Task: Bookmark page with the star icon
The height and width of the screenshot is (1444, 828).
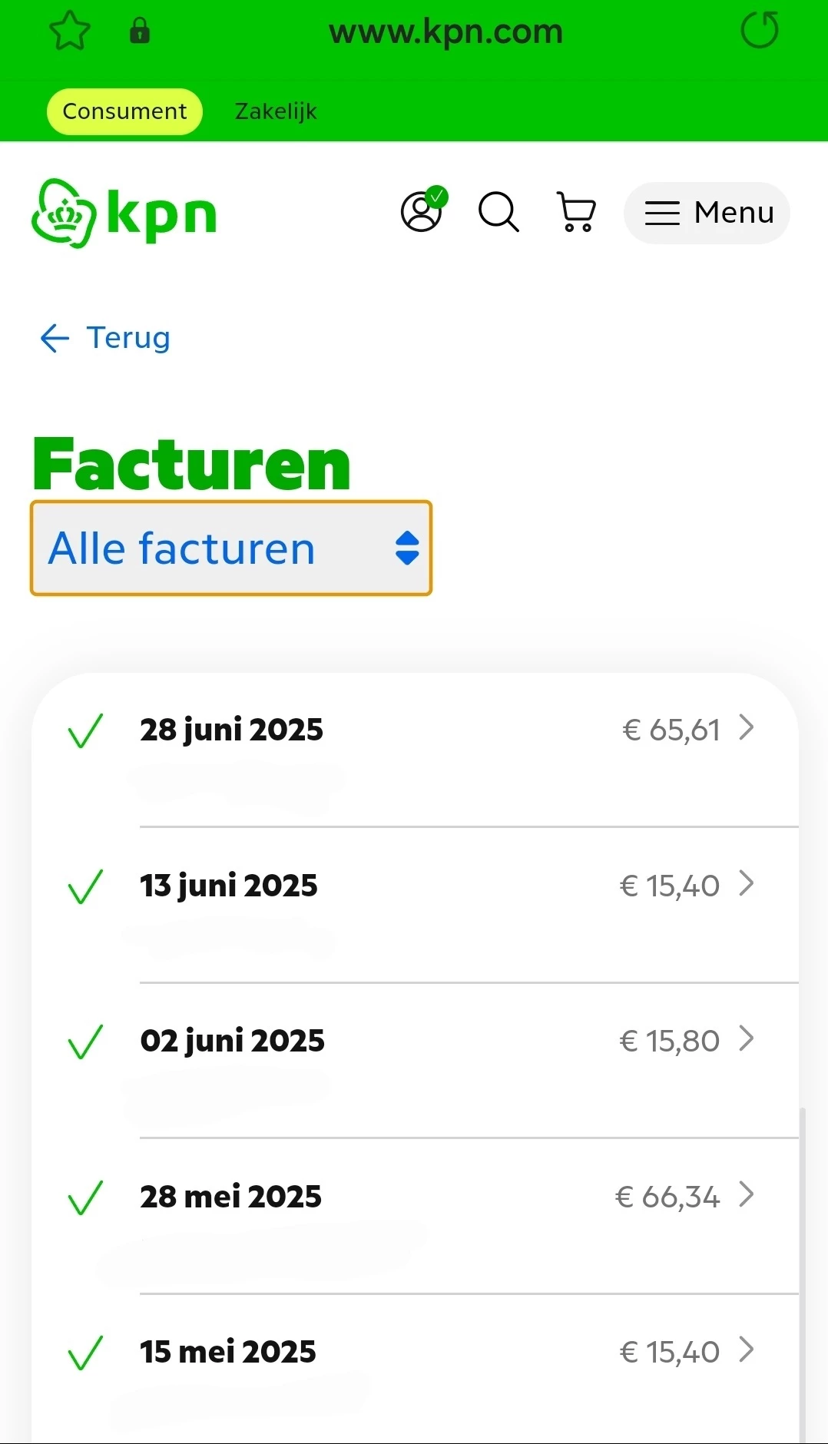Action: (x=70, y=31)
